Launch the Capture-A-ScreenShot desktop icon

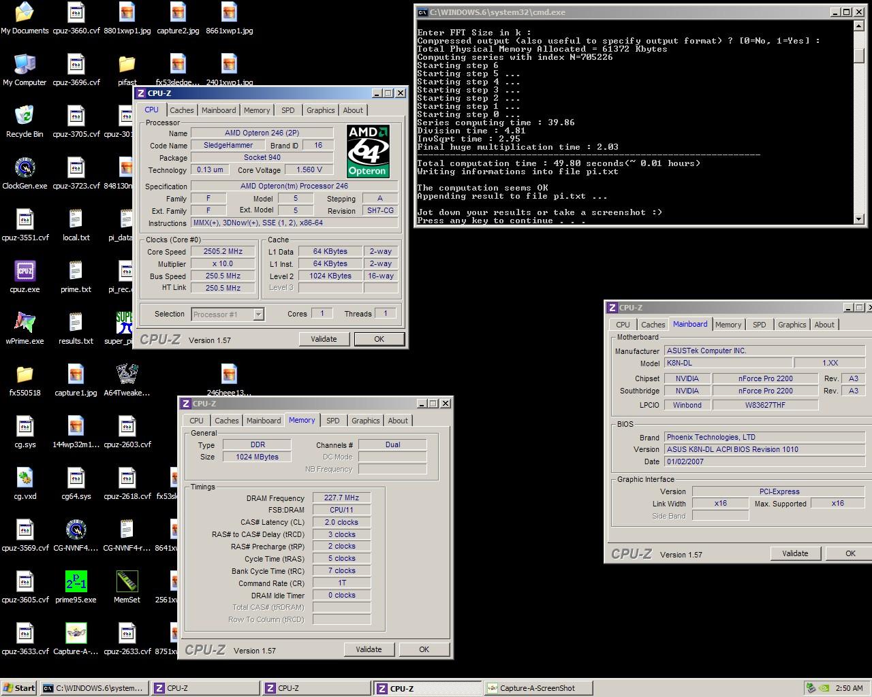point(76,639)
